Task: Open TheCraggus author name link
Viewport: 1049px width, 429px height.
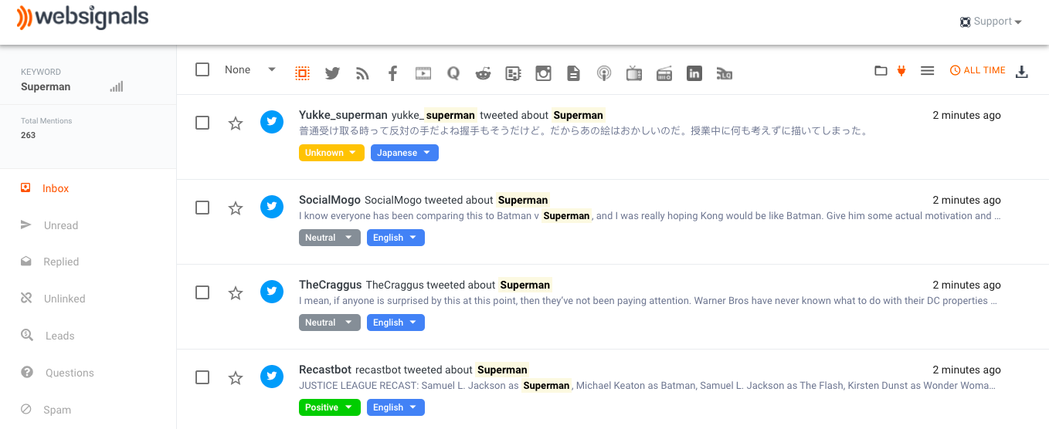Action: tap(330, 285)
